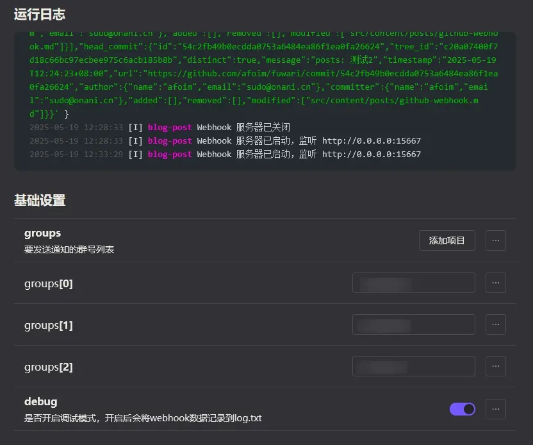
Task: Click the 12:33:29 server started log line
Action: [x=225, y=155]
